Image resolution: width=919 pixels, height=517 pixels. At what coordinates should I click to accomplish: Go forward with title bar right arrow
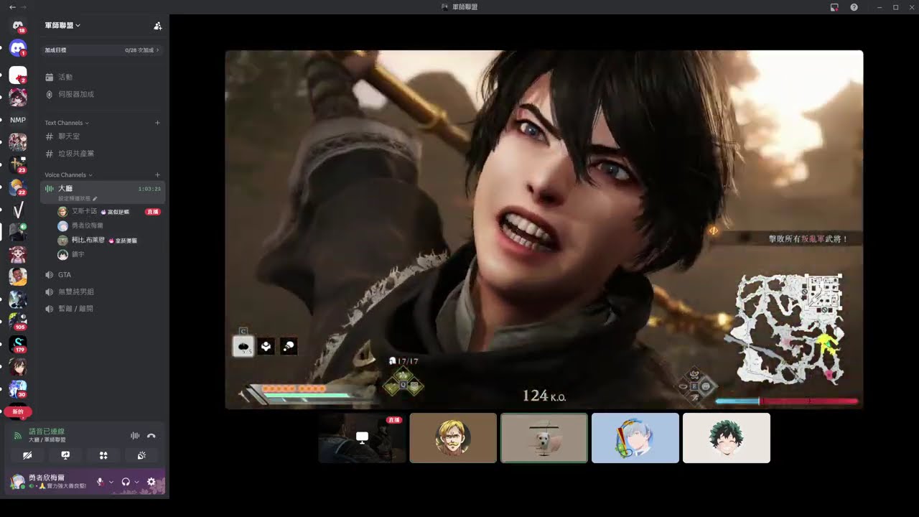[23, 6]
